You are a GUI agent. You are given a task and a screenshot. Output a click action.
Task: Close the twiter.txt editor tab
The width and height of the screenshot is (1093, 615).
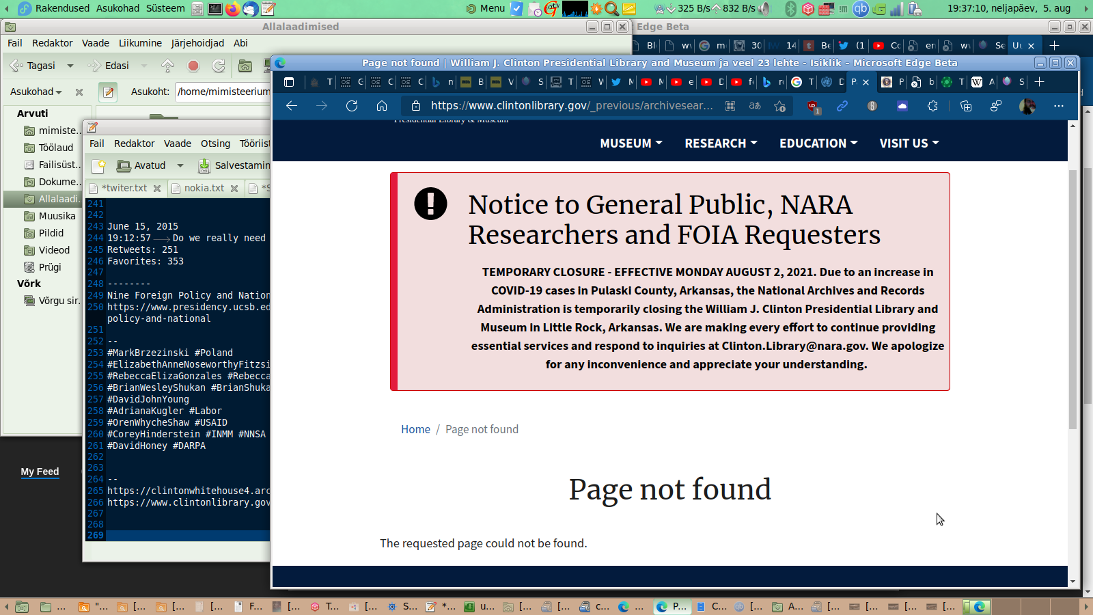click(x=157, y=189)
